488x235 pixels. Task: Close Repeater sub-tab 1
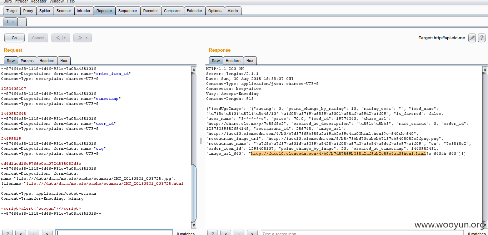[x=13, y=22]
